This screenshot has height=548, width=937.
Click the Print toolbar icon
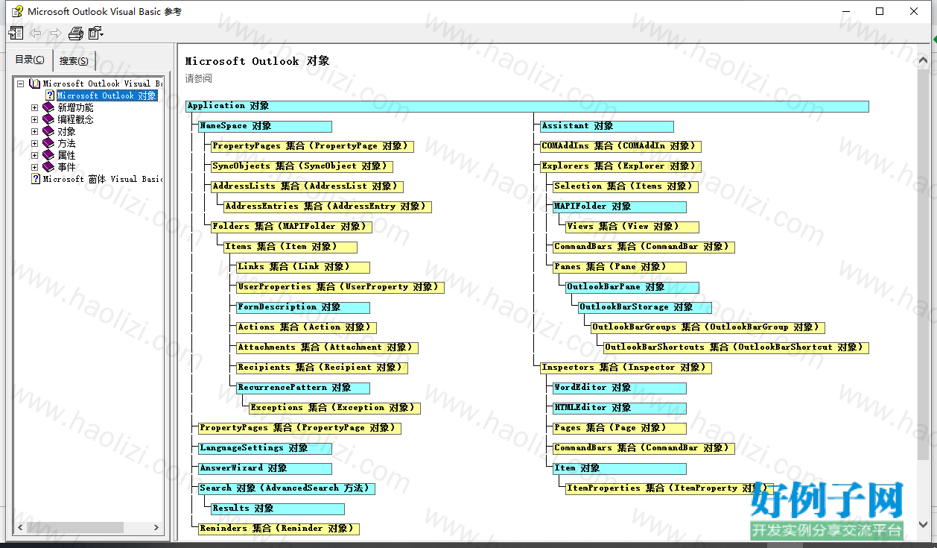75,33
